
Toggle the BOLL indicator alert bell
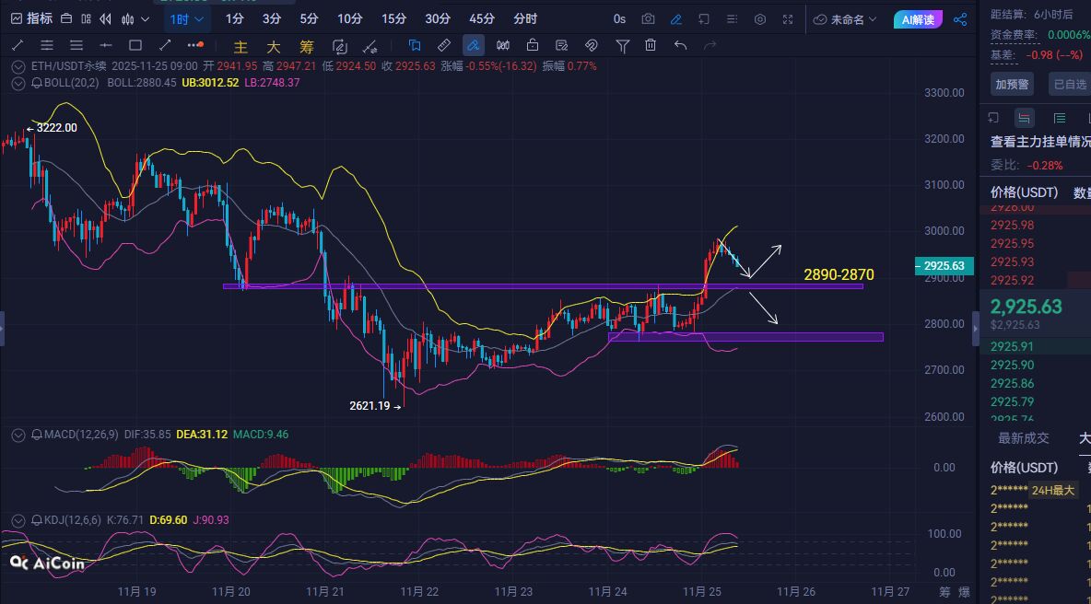[37, 83]
